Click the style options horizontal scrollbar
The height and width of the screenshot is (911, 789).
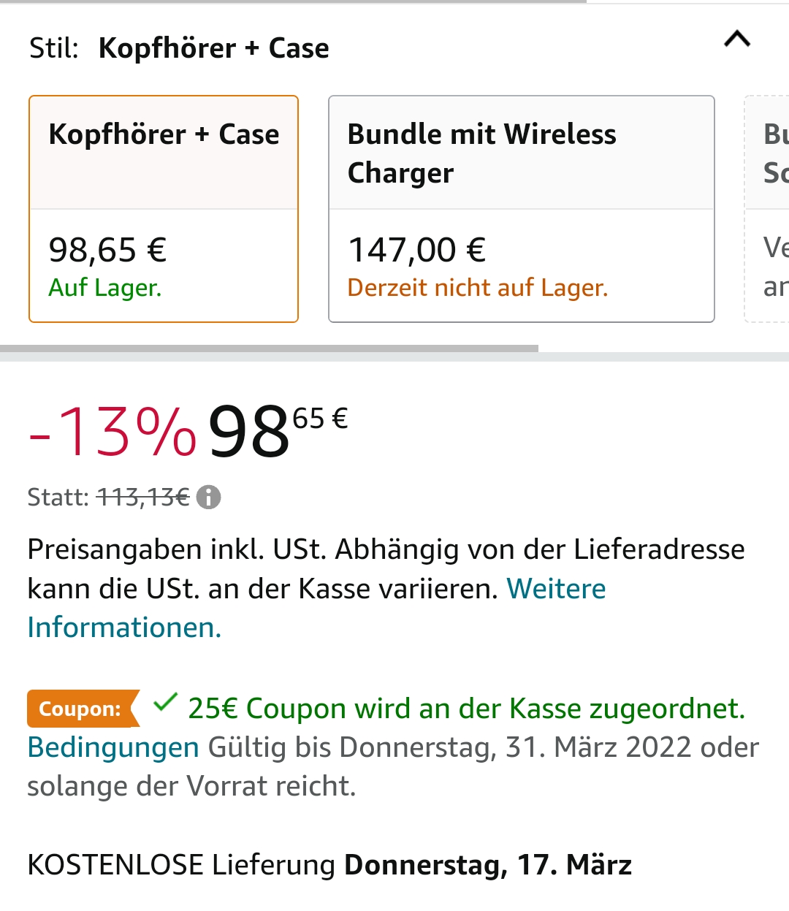(x=269, y=349)
